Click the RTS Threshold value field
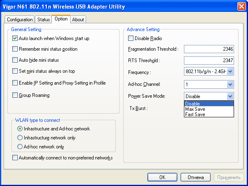248x186 pixels. click(x=209, y=61)
